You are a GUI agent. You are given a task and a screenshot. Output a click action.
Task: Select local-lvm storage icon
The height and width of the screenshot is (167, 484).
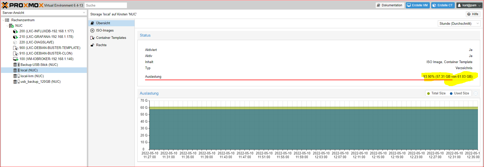(x=16, y=76)
